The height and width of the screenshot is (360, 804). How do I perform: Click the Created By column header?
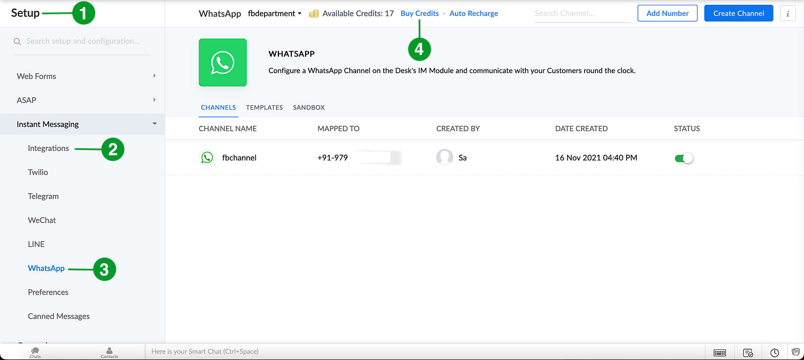(x=458, y=129)
